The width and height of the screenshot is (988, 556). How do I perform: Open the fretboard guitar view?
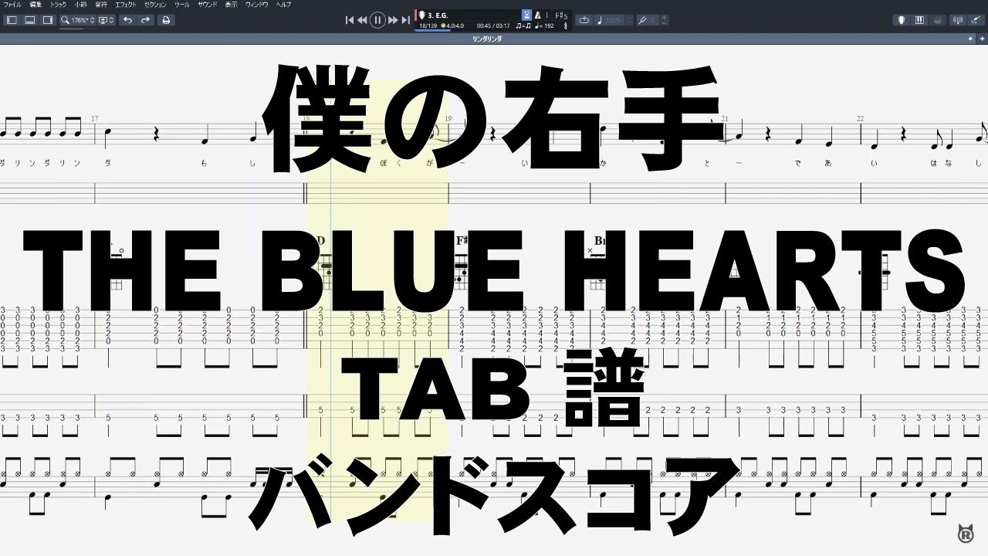(901, 20)
